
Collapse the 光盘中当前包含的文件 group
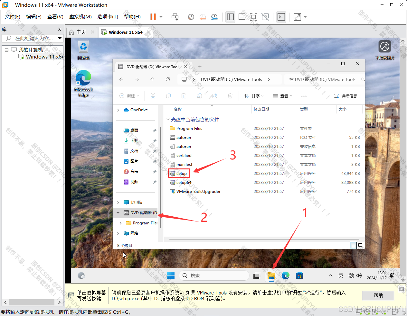point(168,120)
